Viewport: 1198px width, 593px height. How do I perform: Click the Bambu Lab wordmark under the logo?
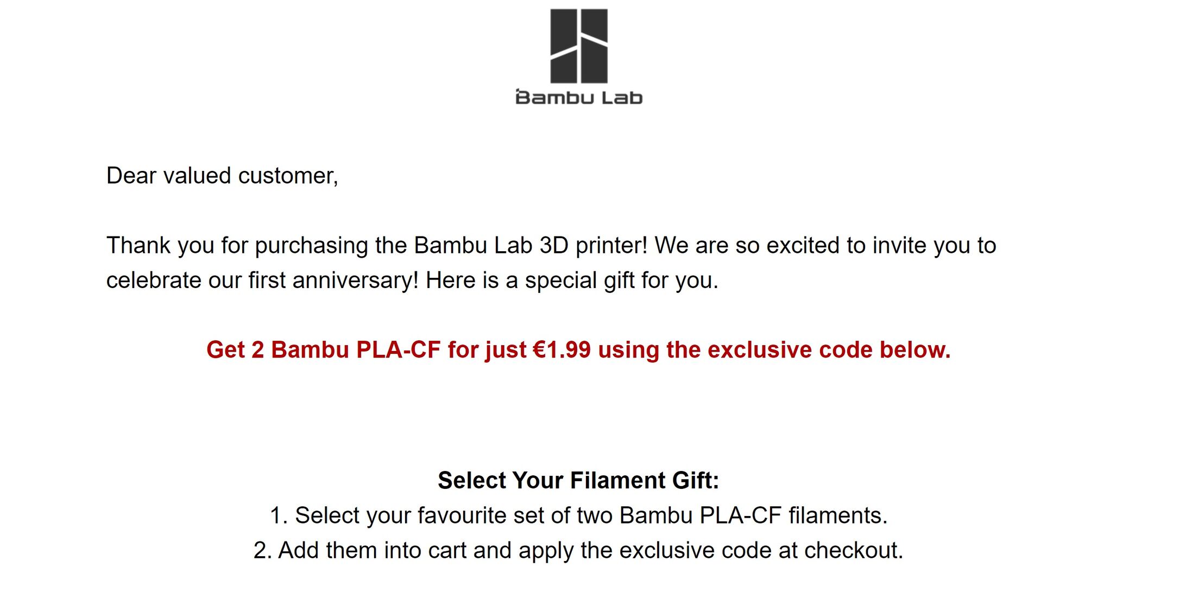click(x=579, y=97)
